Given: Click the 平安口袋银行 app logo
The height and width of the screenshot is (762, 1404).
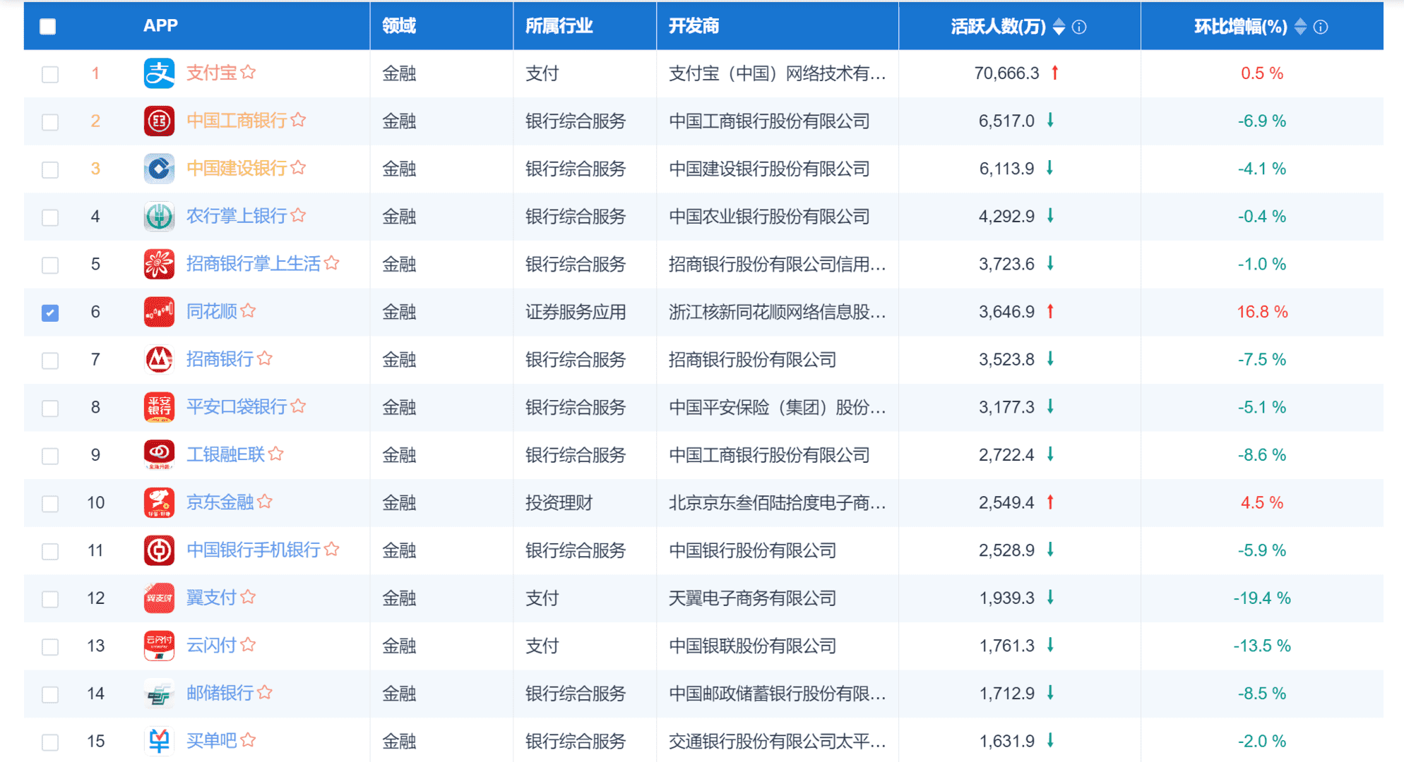Looking at the screenshot, I should (x=159, y=407).
